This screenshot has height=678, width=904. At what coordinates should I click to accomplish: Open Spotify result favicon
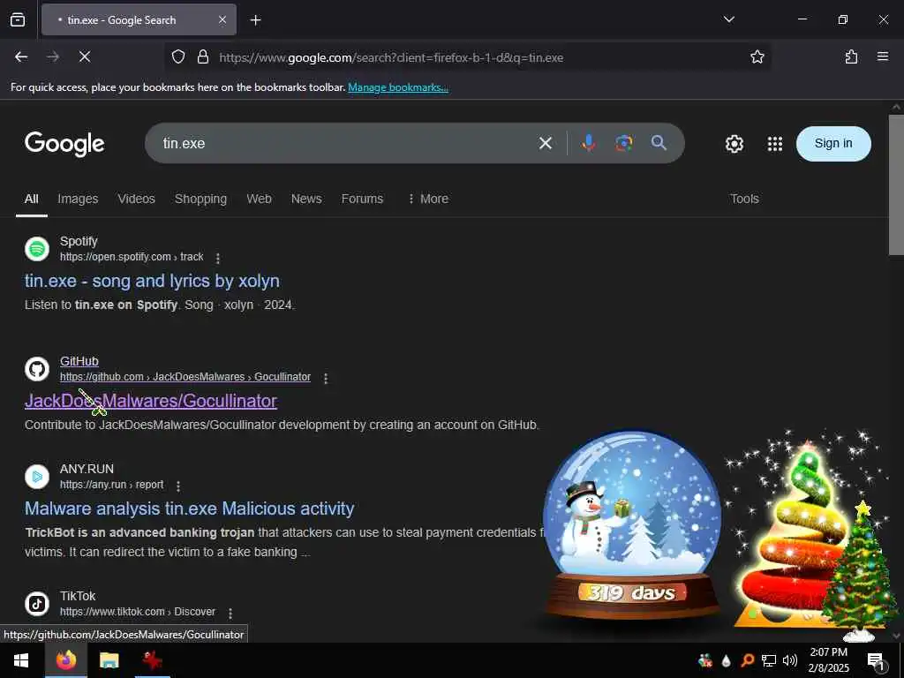37,249
